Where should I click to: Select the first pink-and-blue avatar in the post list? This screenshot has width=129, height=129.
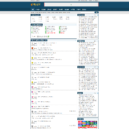coord(32,87)
